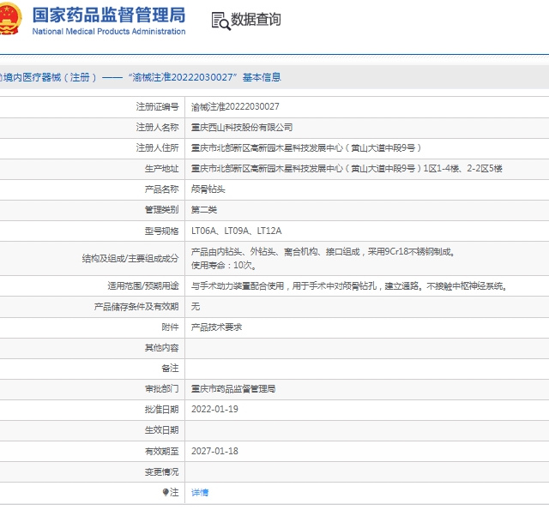
Task: Click the 无 storage condition value
Action: 196,307
